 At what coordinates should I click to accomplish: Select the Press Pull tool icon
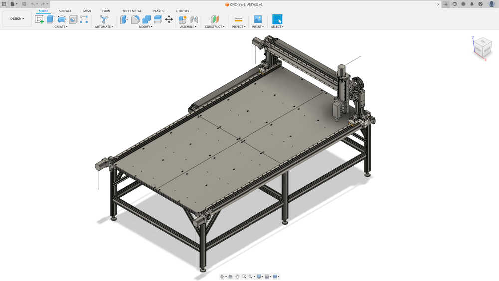(124, 19)
